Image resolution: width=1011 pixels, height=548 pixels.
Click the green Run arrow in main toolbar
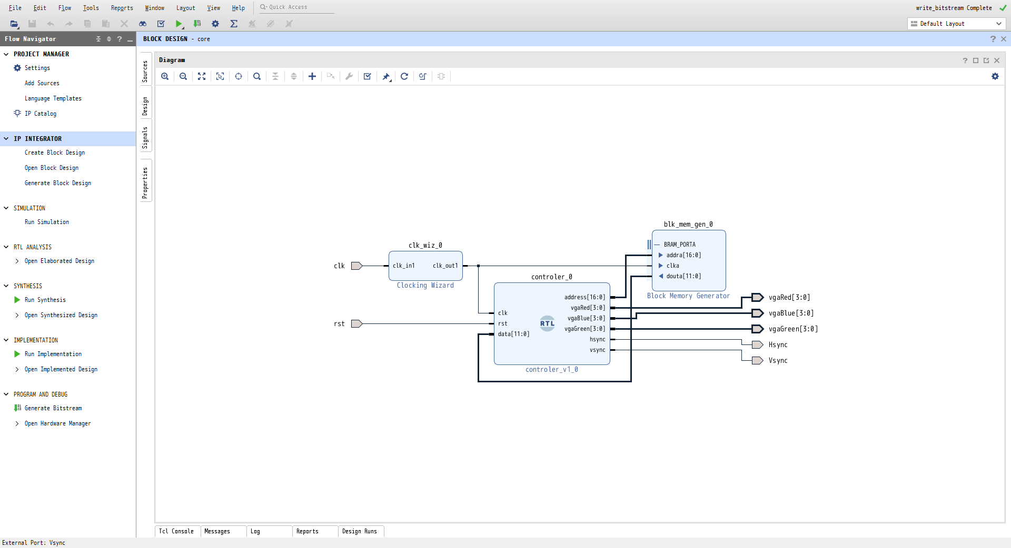click(179, 24)
